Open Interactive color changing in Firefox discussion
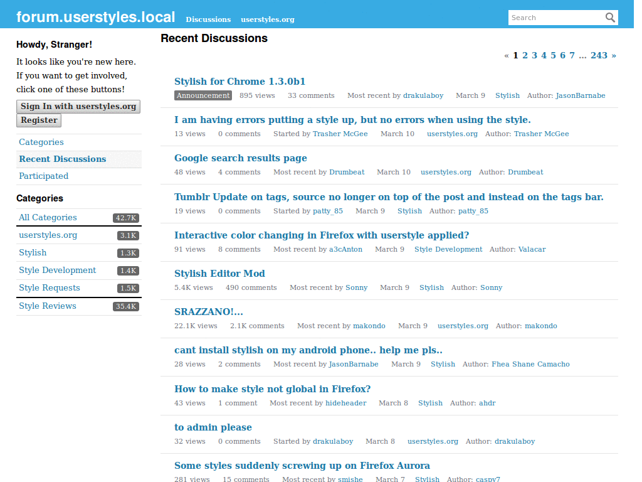This screenshot has width=642, height=482. click(x=322, y=235)
